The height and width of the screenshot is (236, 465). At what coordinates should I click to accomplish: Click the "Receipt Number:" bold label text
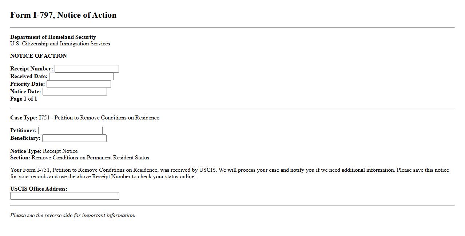pyautogui.click(x=32, y=69)
